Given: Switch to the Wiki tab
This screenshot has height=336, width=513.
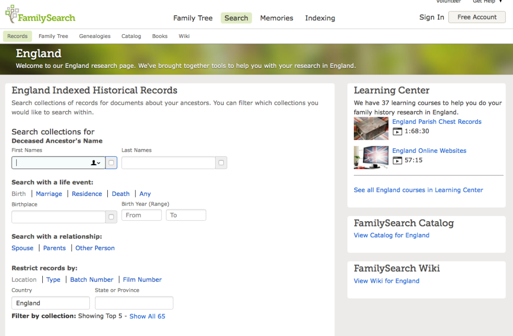Looking at the screenshot, I should click(184, 36).
